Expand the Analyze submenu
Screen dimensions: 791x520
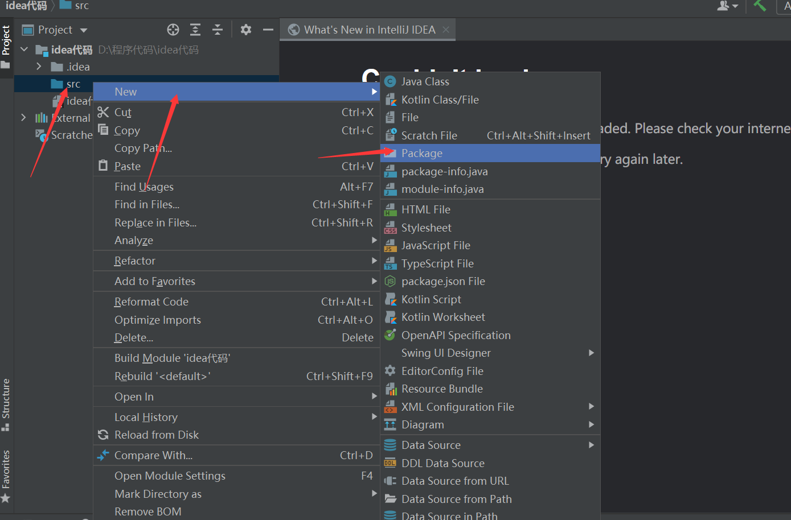click(x=374, y=240)
